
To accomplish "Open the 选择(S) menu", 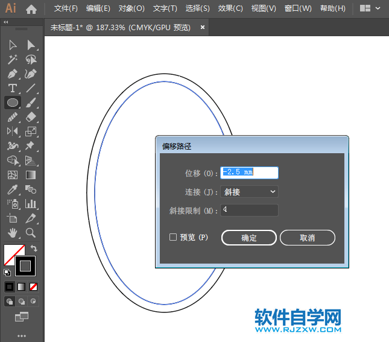I will pos(198,8).
